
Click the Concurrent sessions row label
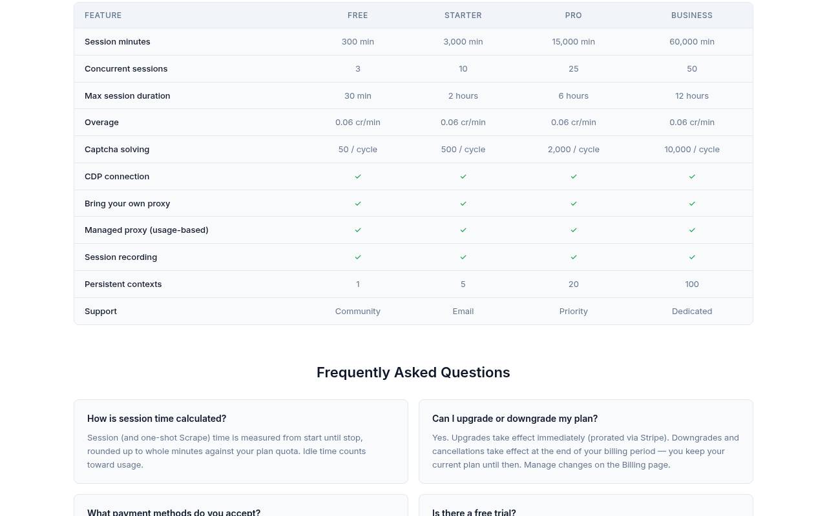[126, 68]
